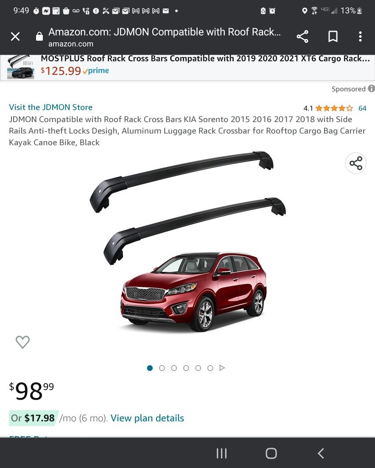Tap the main roof rack product image
Viewport: 375px width, 468px height.
point(187,242)
